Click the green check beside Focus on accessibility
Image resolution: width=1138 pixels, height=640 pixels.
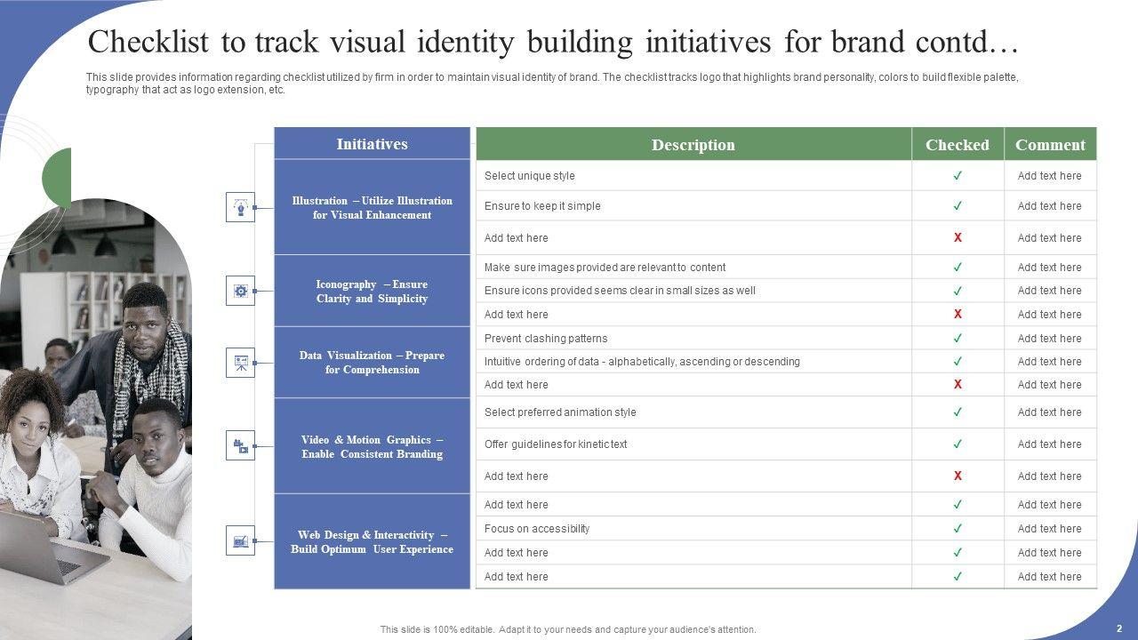(x=958, y=528)
